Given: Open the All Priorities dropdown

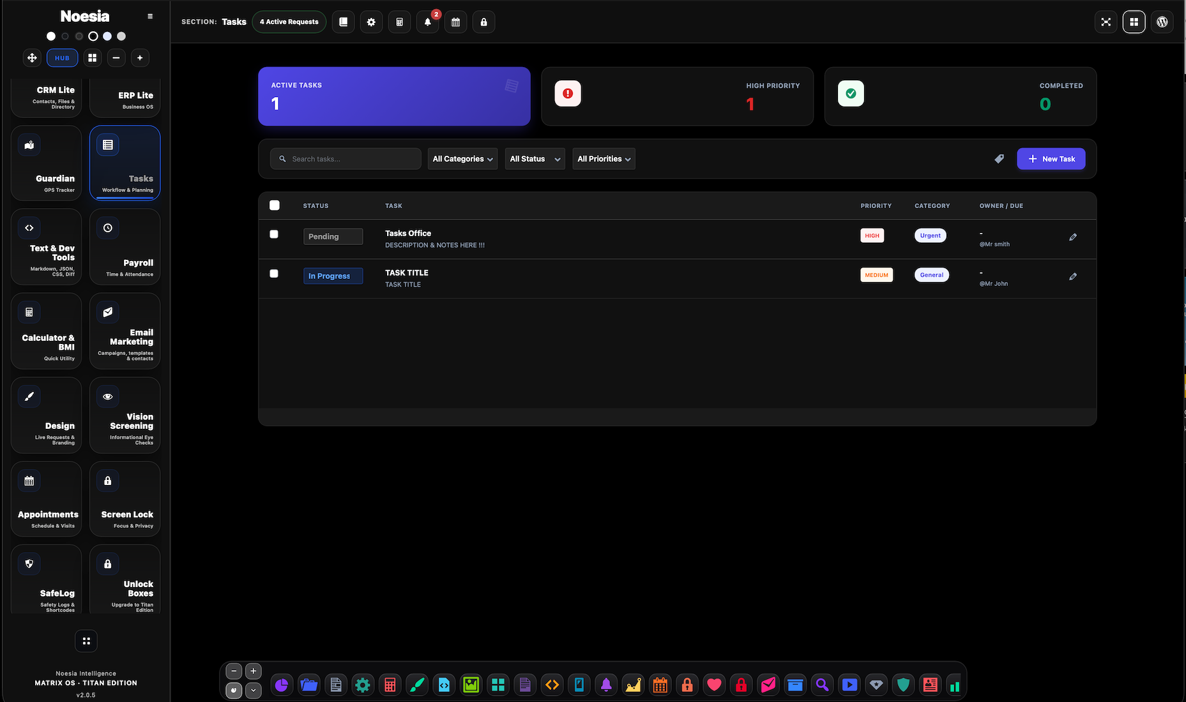Looking at the screenshot, I should [604, 159].
